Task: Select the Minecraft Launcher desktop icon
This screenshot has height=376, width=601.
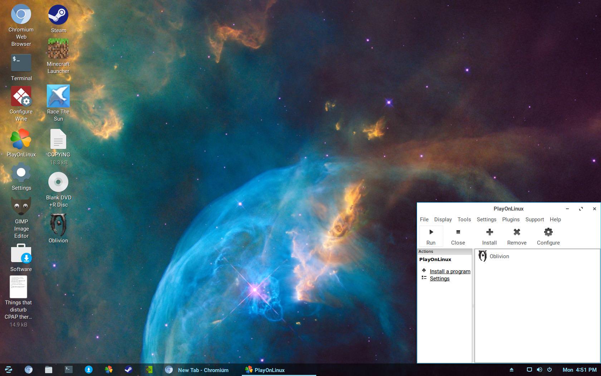Action: tap(58, 56)
